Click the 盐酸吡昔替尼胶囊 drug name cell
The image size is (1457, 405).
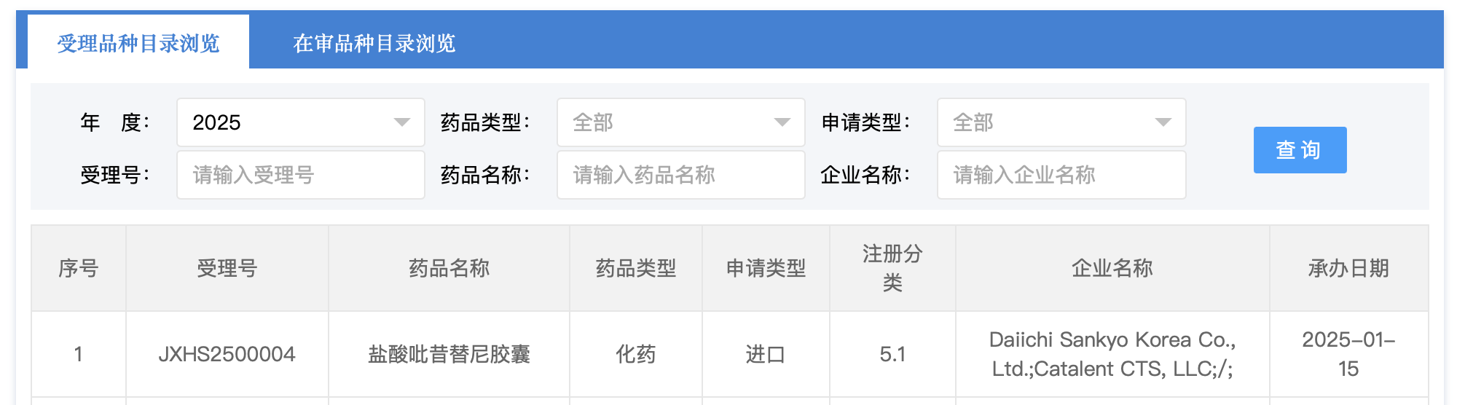coord(449,355)
